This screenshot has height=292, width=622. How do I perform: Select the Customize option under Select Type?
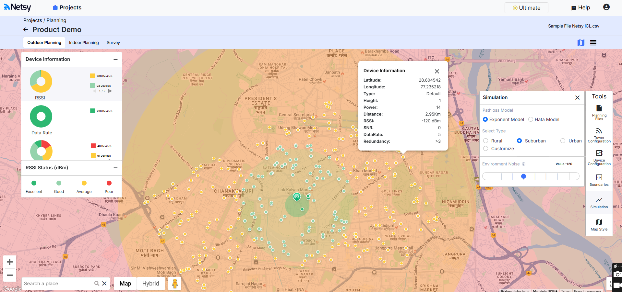tap(485, 149)
